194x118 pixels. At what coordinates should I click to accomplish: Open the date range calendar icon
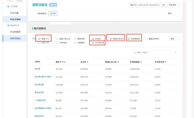pyautogui.click(x=163, y=5)
